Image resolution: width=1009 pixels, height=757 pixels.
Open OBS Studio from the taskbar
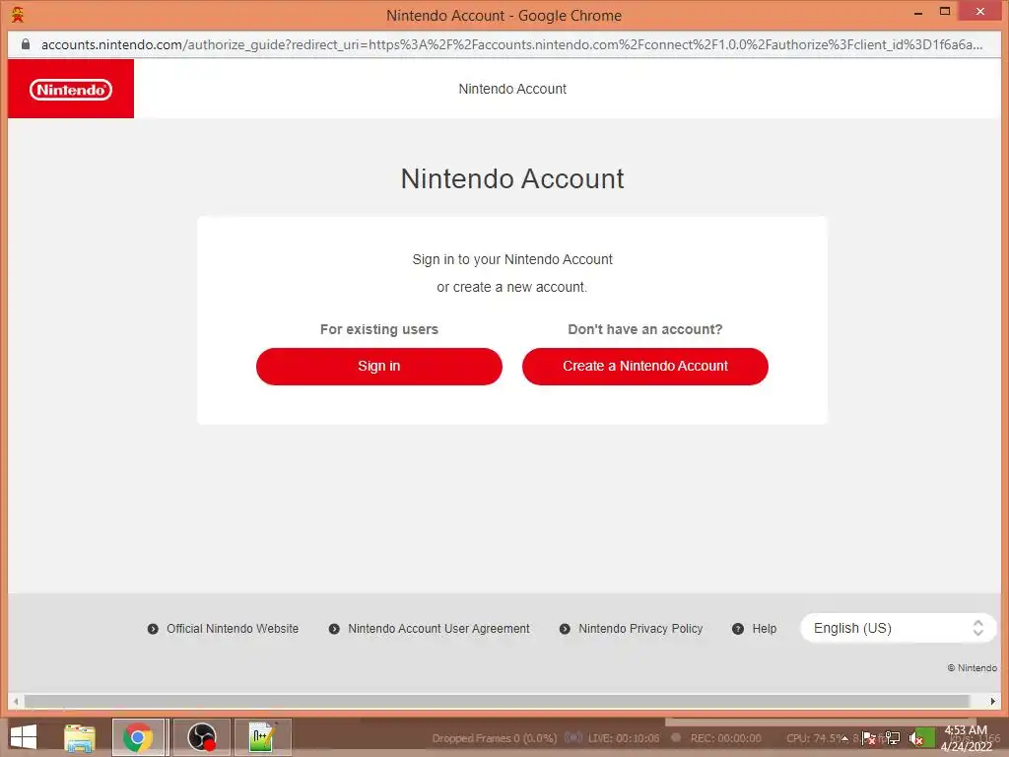click(x=201, y=737)
